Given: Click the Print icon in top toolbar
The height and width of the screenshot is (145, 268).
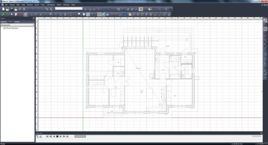Looking at the screenshot, I should coord(20,9).
